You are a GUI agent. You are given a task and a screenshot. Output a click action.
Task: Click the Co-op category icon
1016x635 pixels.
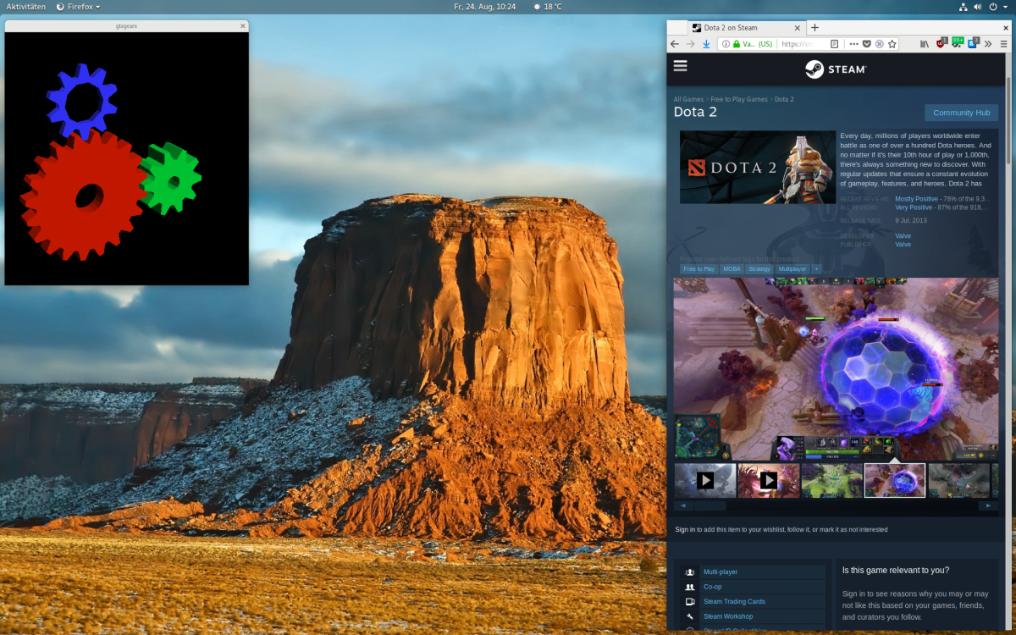point(690,587)
